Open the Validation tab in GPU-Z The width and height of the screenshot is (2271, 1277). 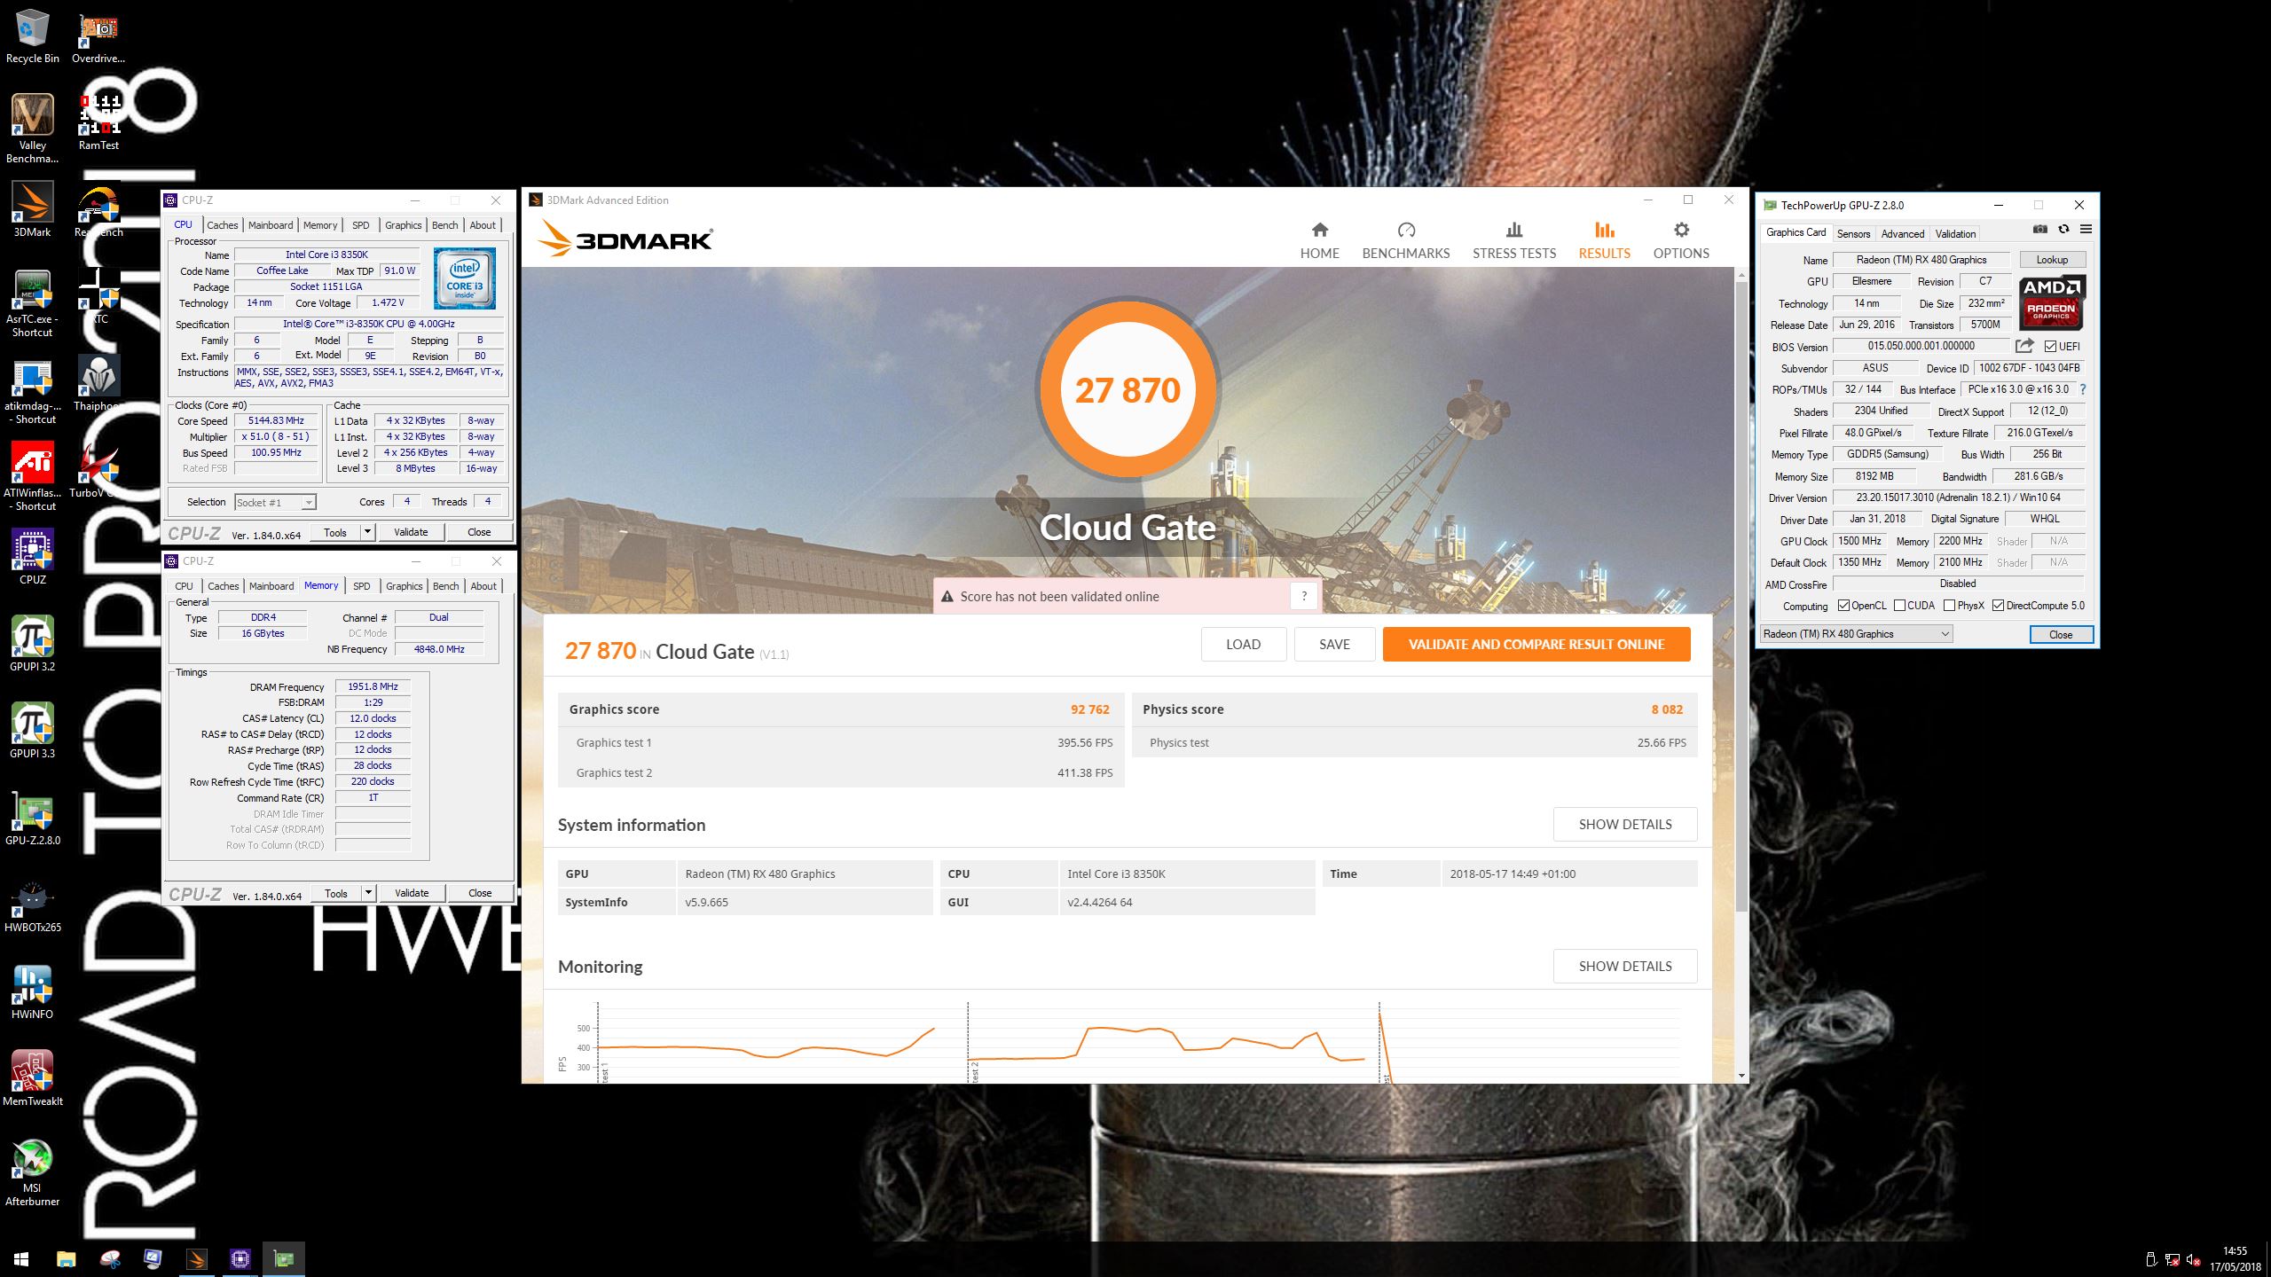click(1955, 234)
